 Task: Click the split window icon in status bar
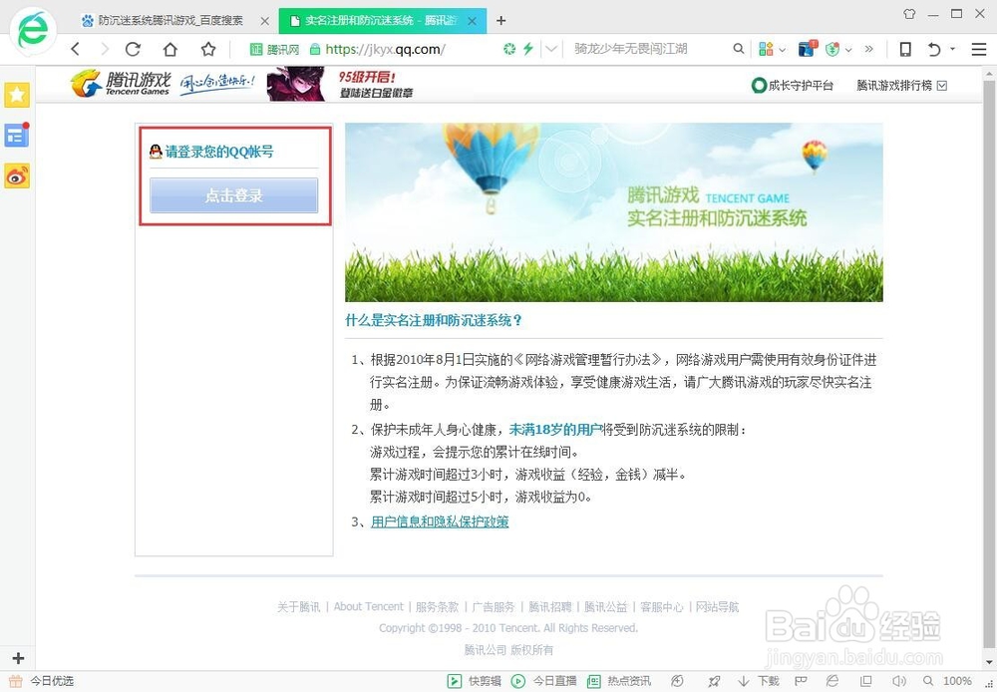[x=866, y=681]
